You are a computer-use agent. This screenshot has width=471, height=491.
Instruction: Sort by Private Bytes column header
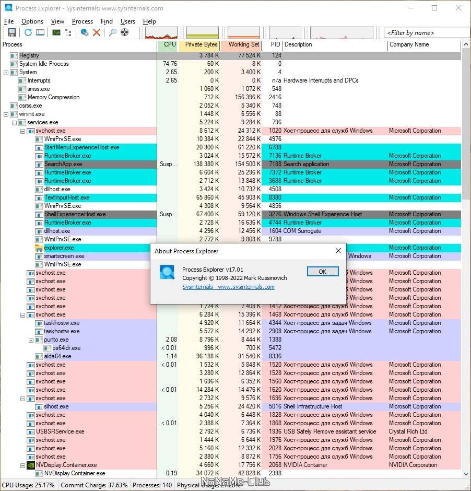coord(199,44)
